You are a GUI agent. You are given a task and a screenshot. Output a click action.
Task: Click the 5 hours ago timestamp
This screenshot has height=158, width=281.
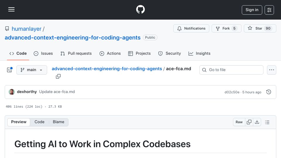(x=252, y=92)
